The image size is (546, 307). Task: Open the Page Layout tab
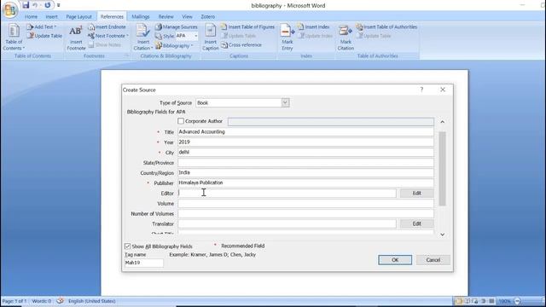click(78, 16)
